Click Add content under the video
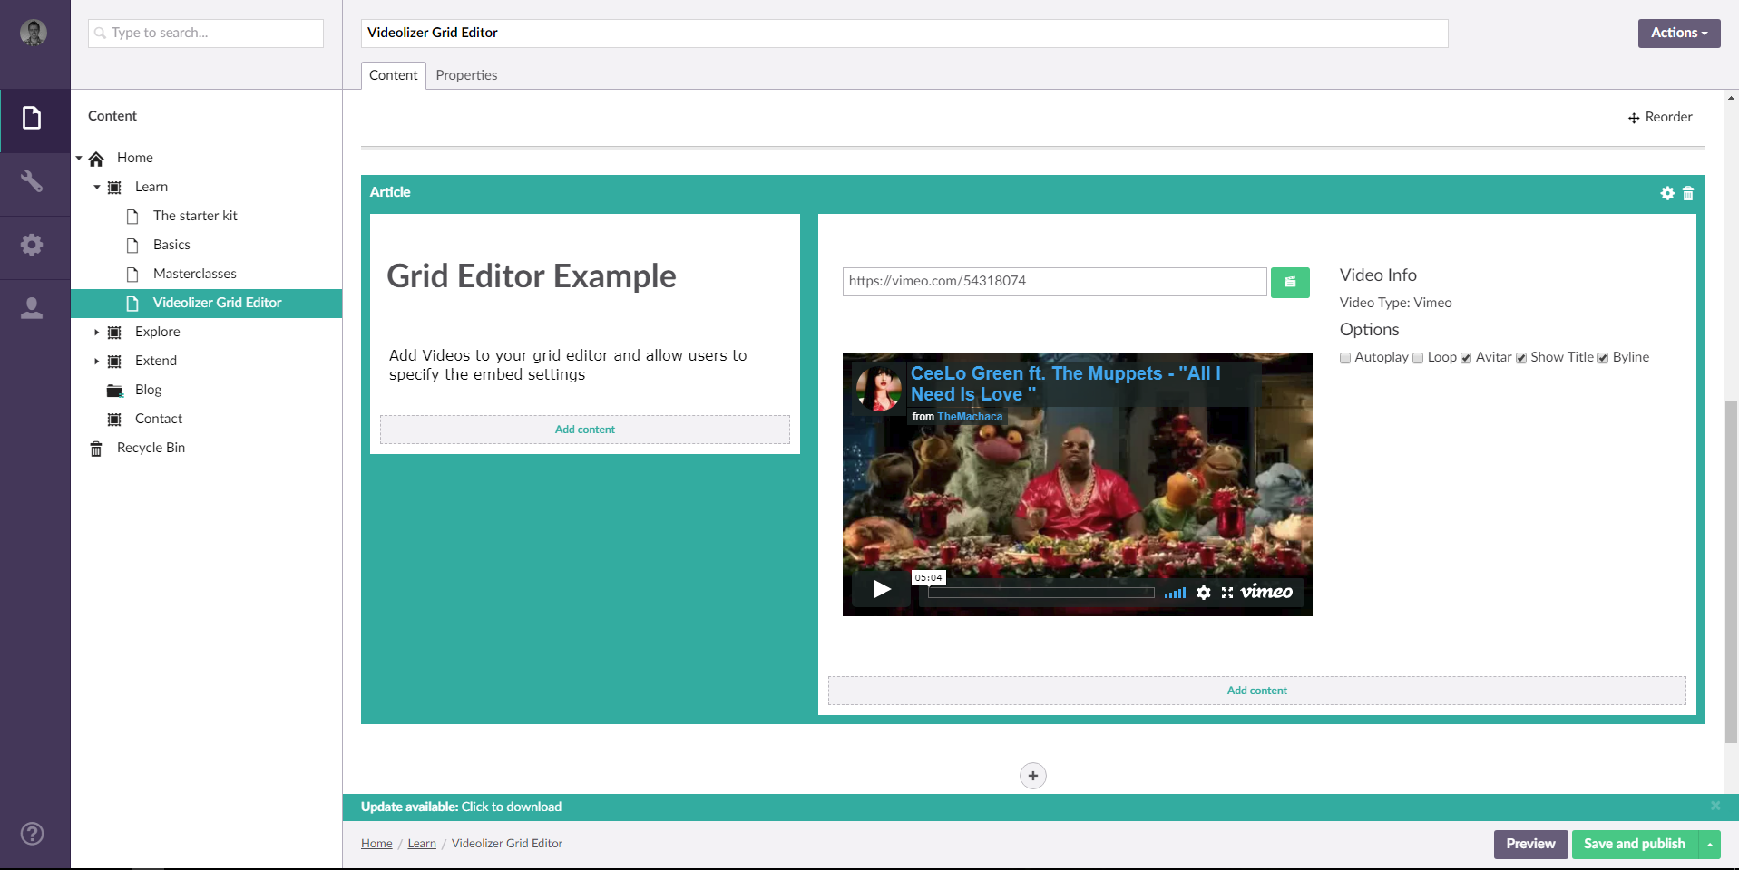The image size is (1739, 870). [1256, 691]
